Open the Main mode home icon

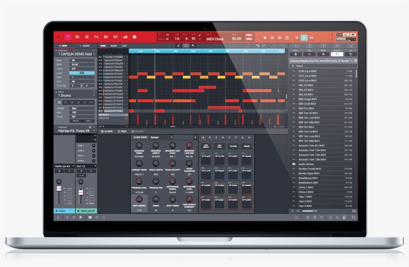pos(68,37)
